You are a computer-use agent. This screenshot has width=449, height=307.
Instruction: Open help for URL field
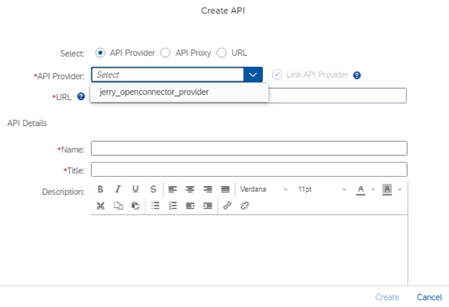click(81, 97)
